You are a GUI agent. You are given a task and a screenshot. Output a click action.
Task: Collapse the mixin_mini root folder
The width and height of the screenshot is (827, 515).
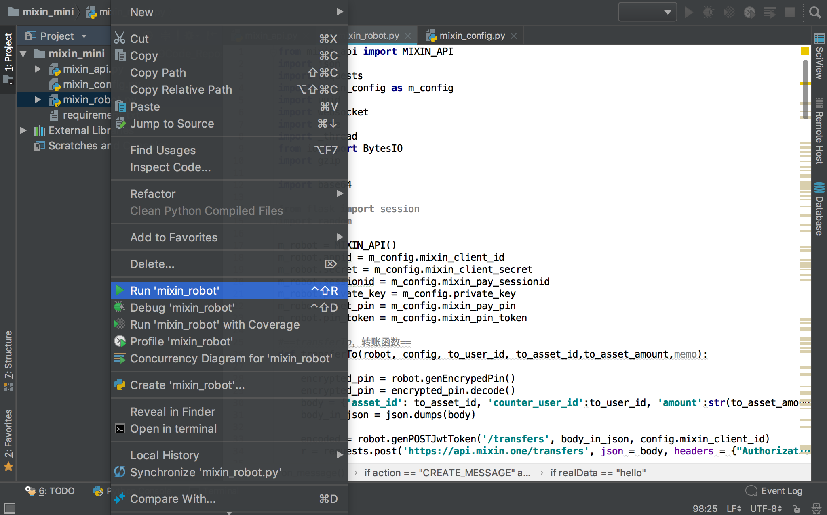tap(23, 54)
